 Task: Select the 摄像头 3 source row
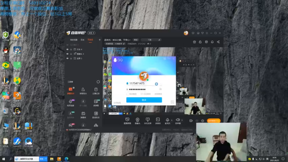click(83, 54)
